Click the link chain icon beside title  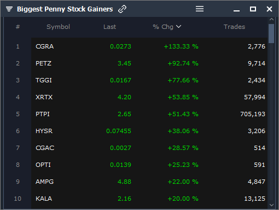point(122,9)
